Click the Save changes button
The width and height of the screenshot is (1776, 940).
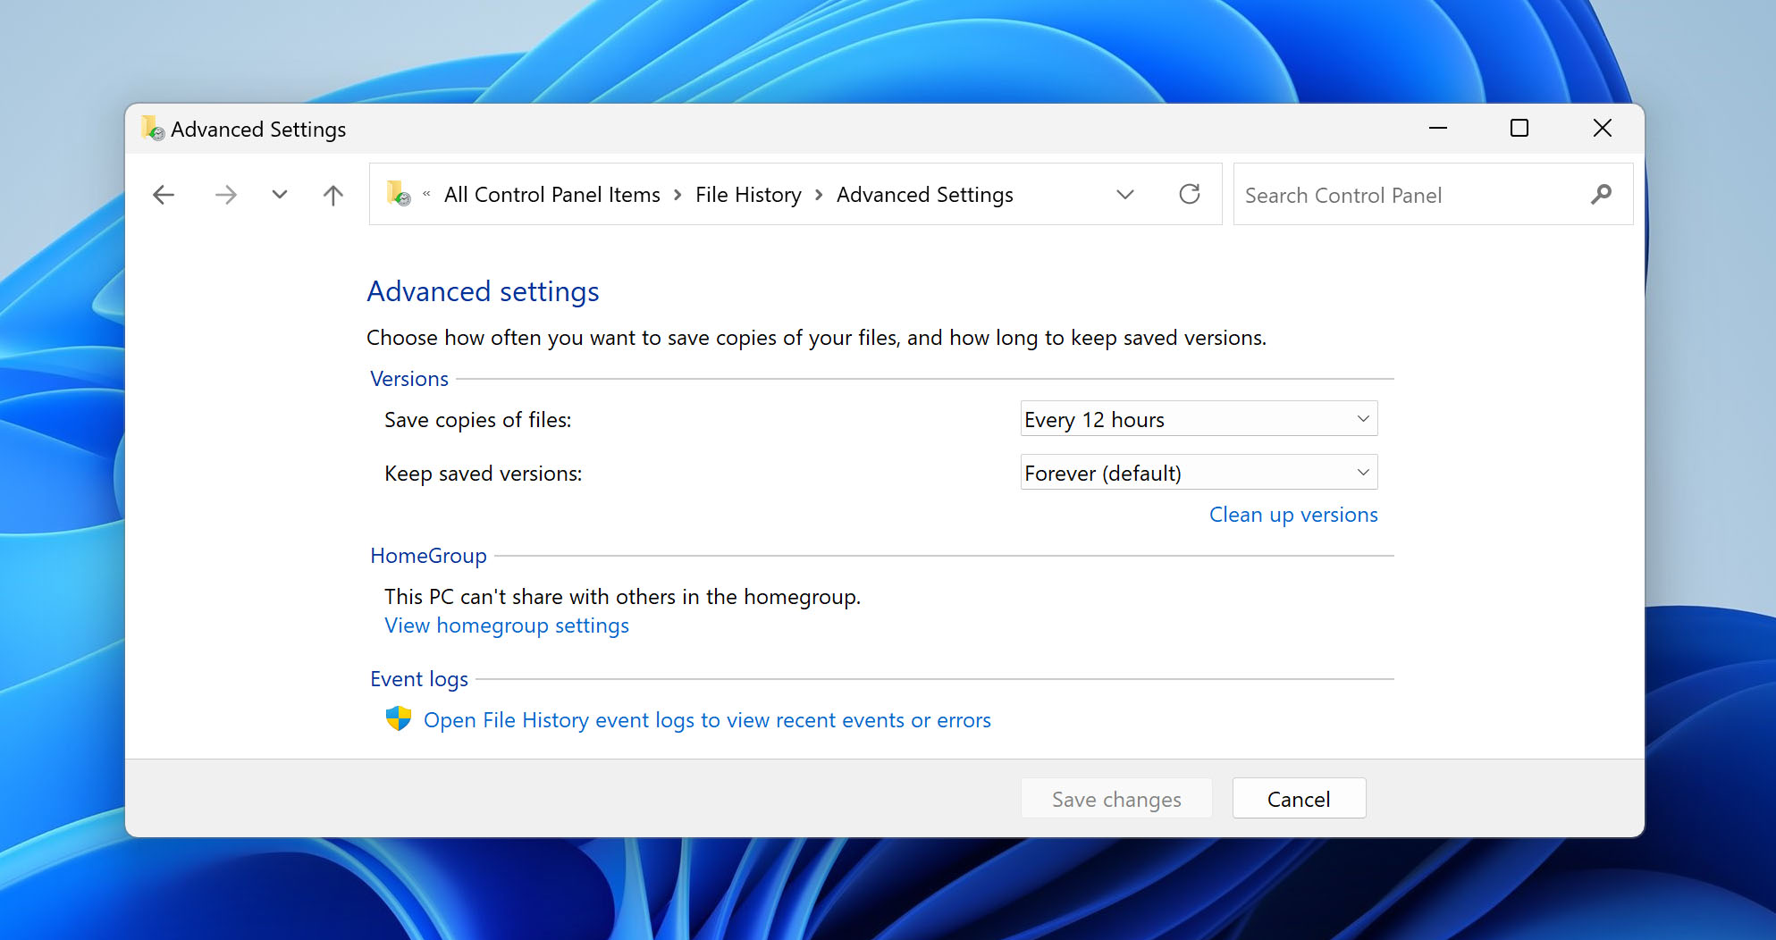[x=1116, y=799]
